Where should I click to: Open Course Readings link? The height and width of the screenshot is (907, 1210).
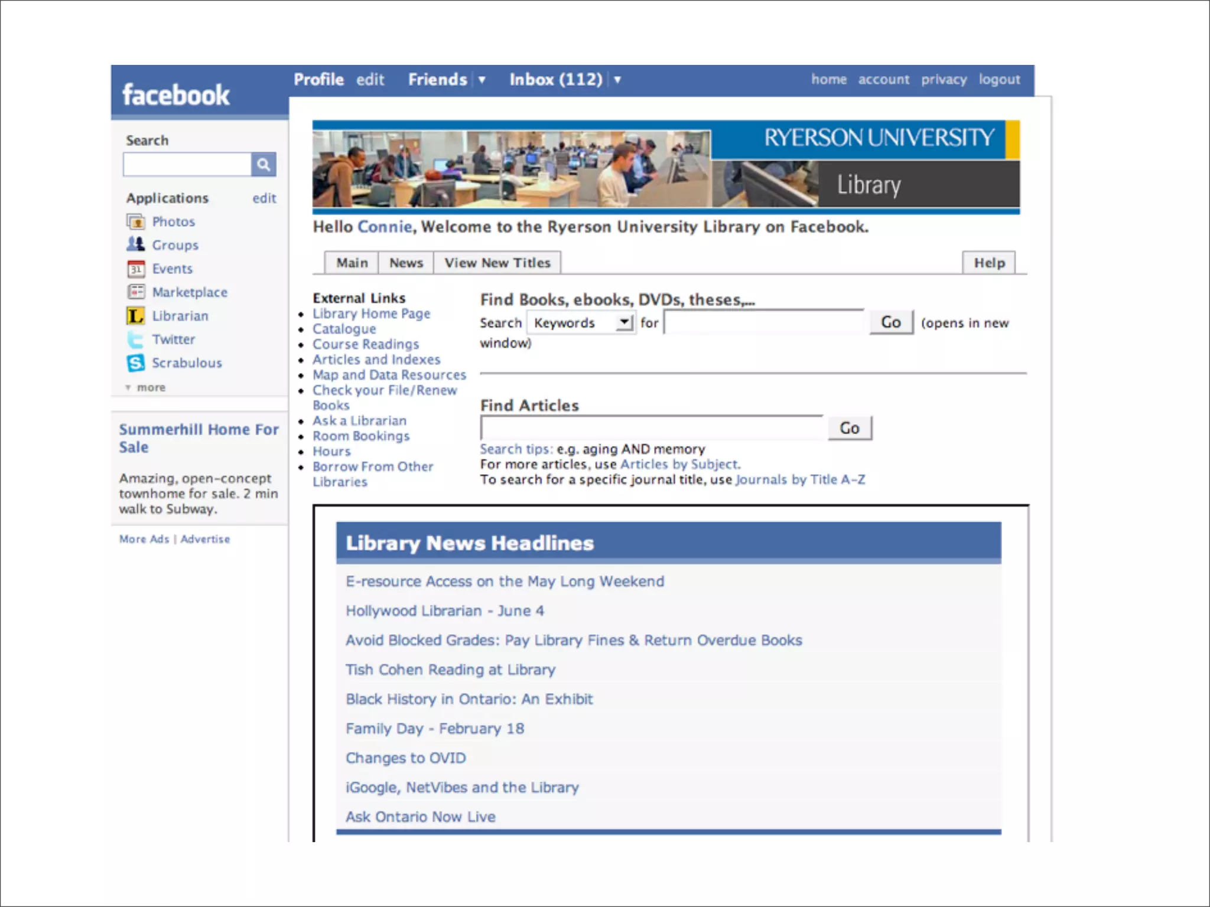click(x=366, y=344)
